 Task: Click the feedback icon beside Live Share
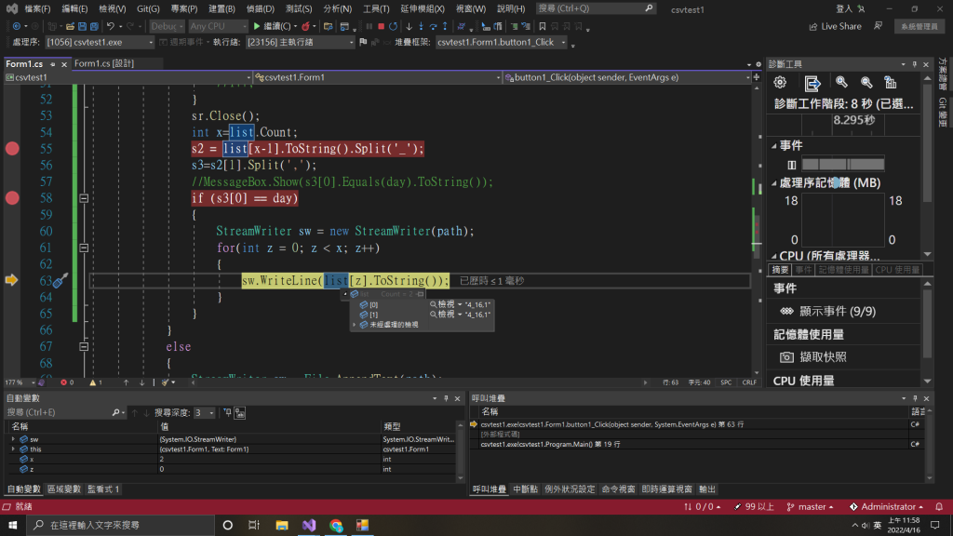[879, 26]
